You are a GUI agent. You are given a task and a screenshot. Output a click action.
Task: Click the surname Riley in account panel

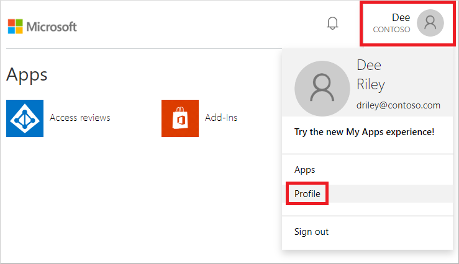coord(371,84)
